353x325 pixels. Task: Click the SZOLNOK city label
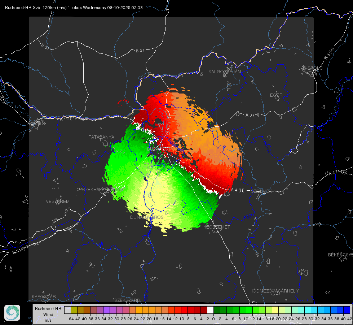point(262,191)
